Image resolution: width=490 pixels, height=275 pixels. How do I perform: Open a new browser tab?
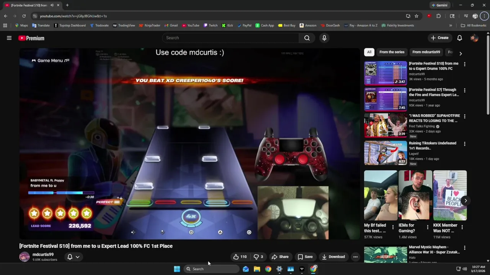[67, 5]
